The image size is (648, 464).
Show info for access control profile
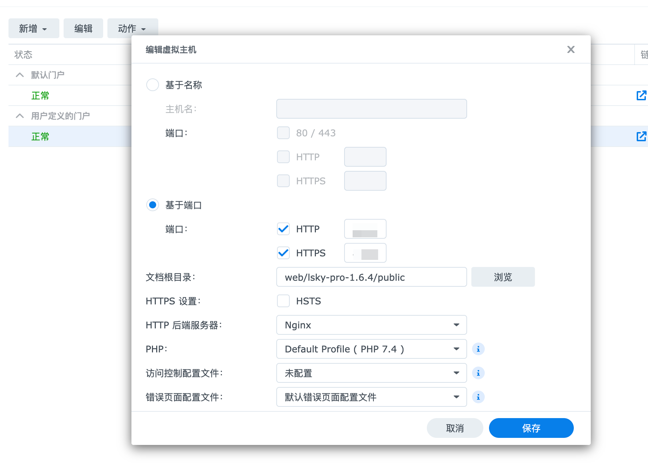(478, 373)
